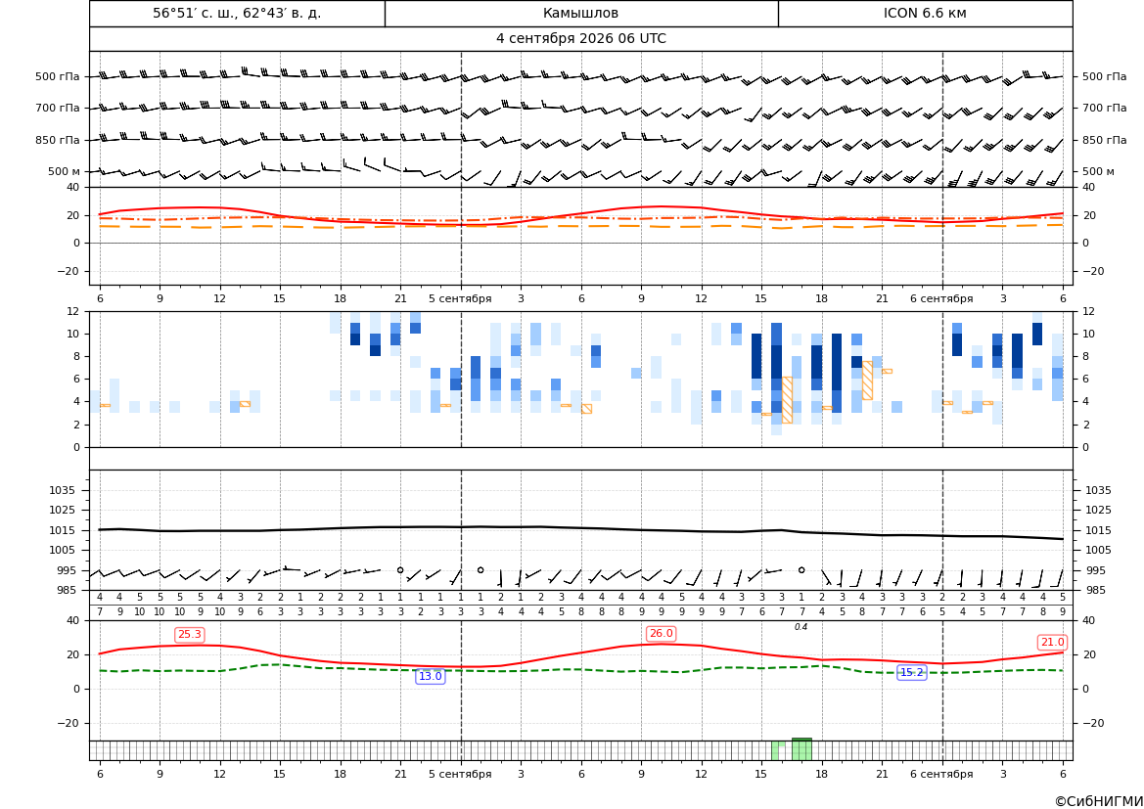
Task: Click the coordinates header cell 56°51′ с. ш.
Action: 237,13
